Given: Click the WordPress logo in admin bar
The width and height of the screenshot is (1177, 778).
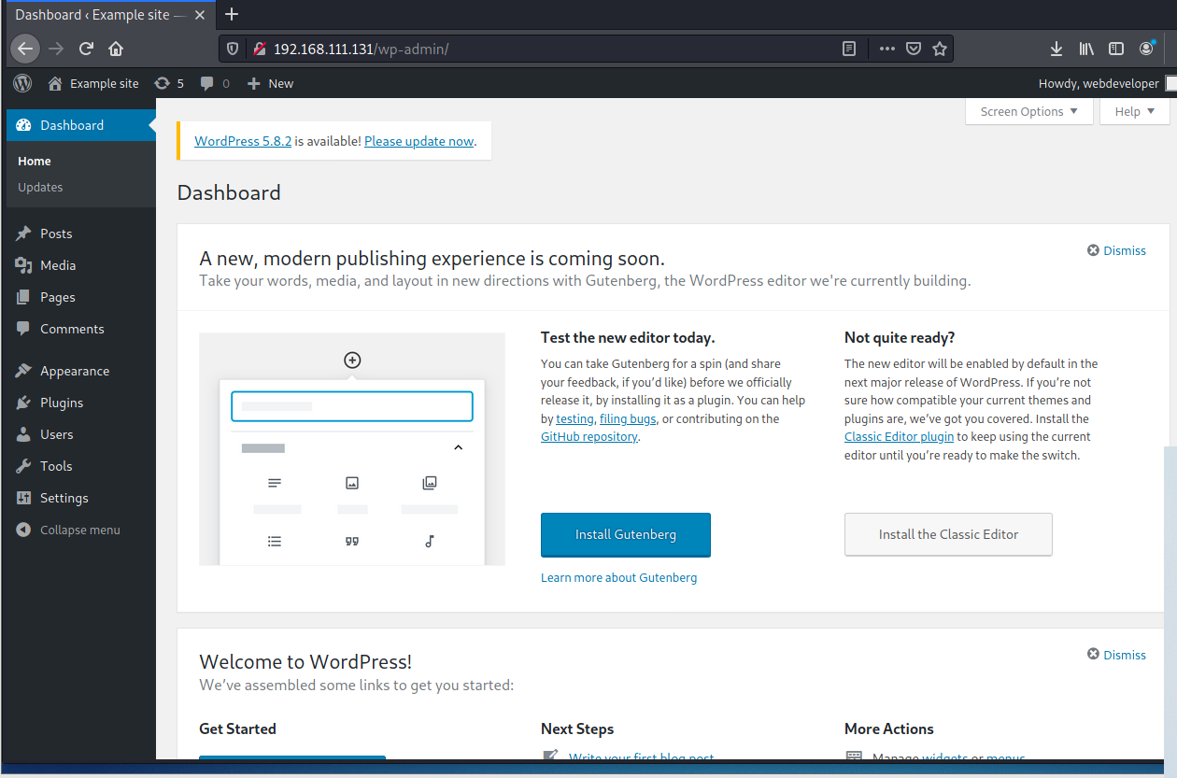Looking at the screenshot, I should (x=22, y=83).
